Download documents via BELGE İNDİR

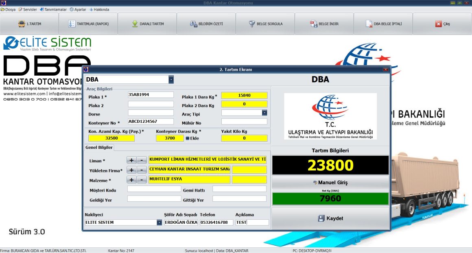[x=324, y=24]
